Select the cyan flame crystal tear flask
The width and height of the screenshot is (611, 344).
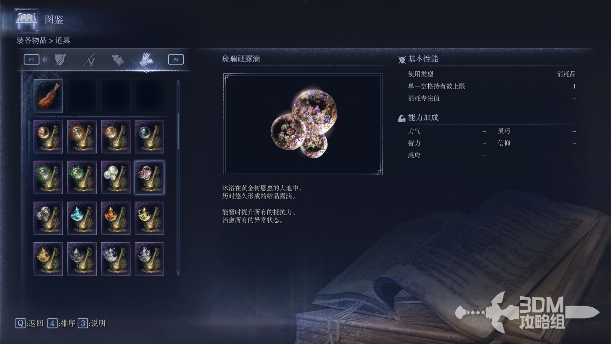tap(82, 218)
